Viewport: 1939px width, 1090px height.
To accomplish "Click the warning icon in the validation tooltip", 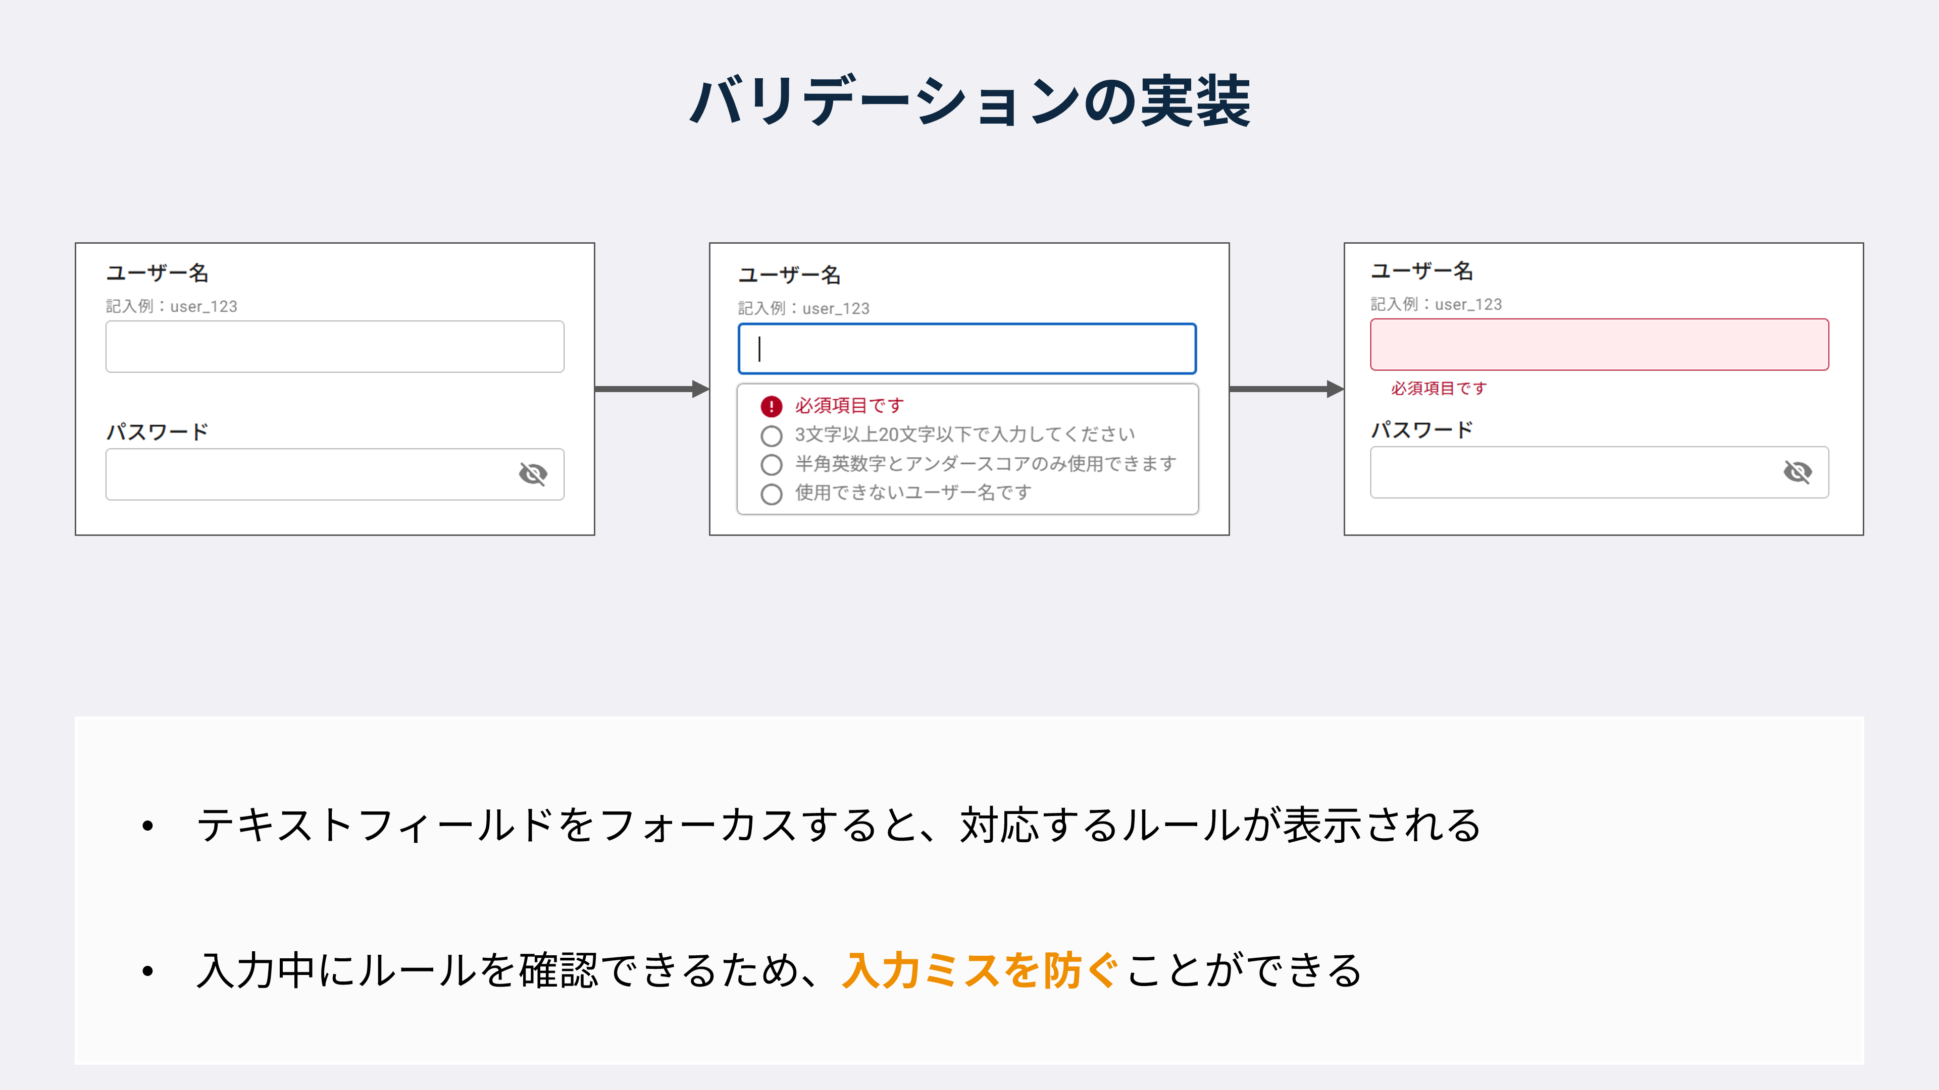I will tap(771, 406).
